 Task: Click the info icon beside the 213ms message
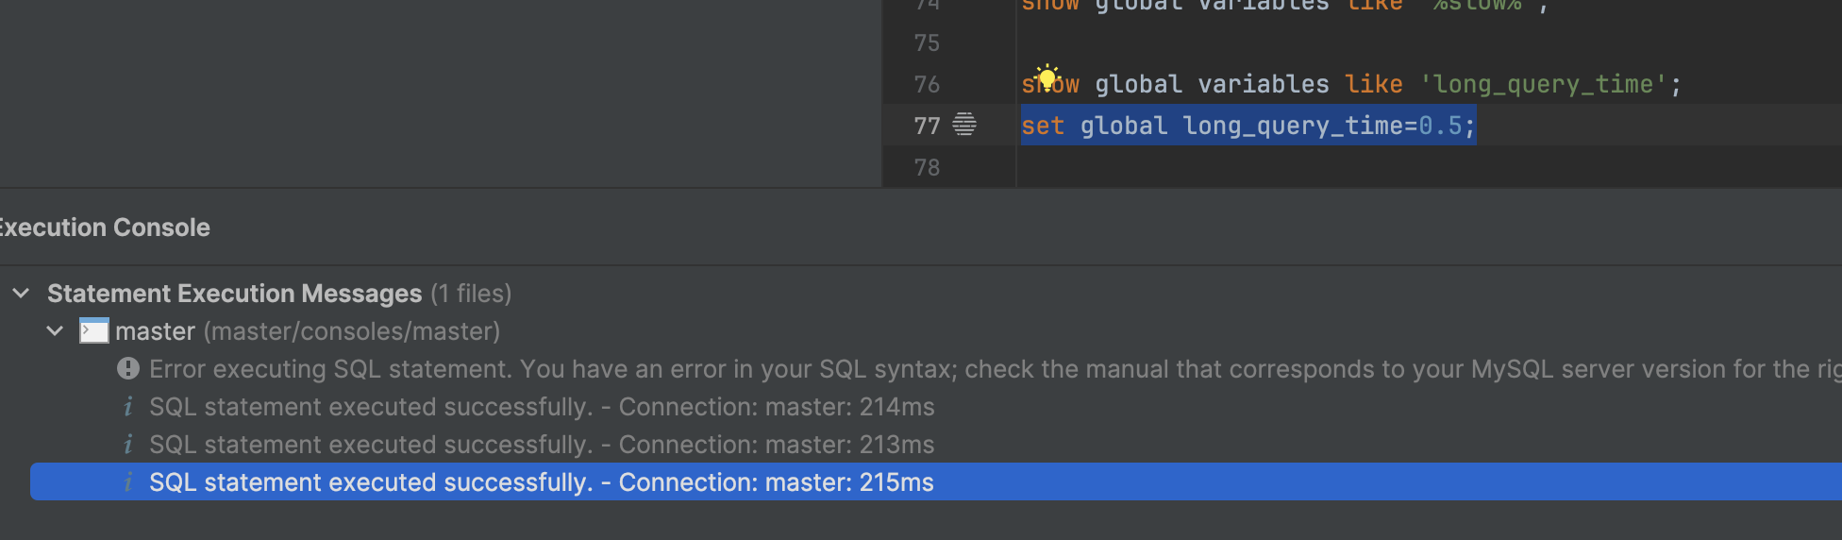[x=128, y=445]
